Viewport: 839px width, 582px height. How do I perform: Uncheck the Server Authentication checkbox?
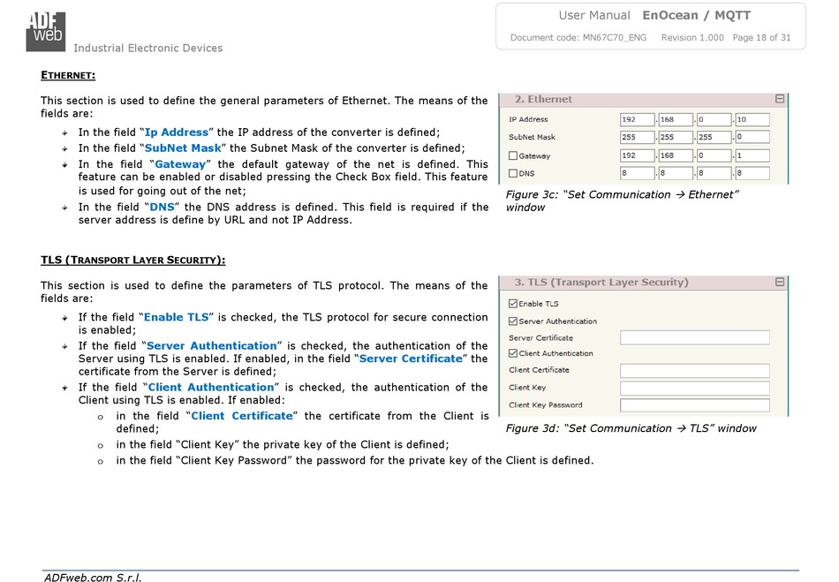pos(513,321)
